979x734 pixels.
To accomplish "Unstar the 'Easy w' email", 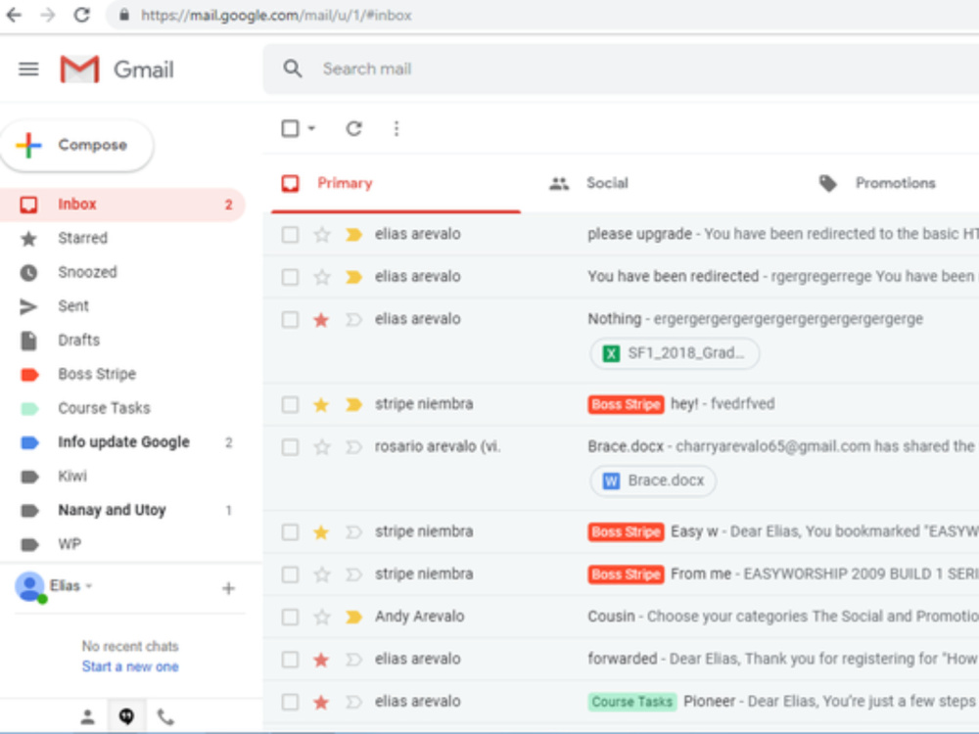I will [x=321, y=532].
